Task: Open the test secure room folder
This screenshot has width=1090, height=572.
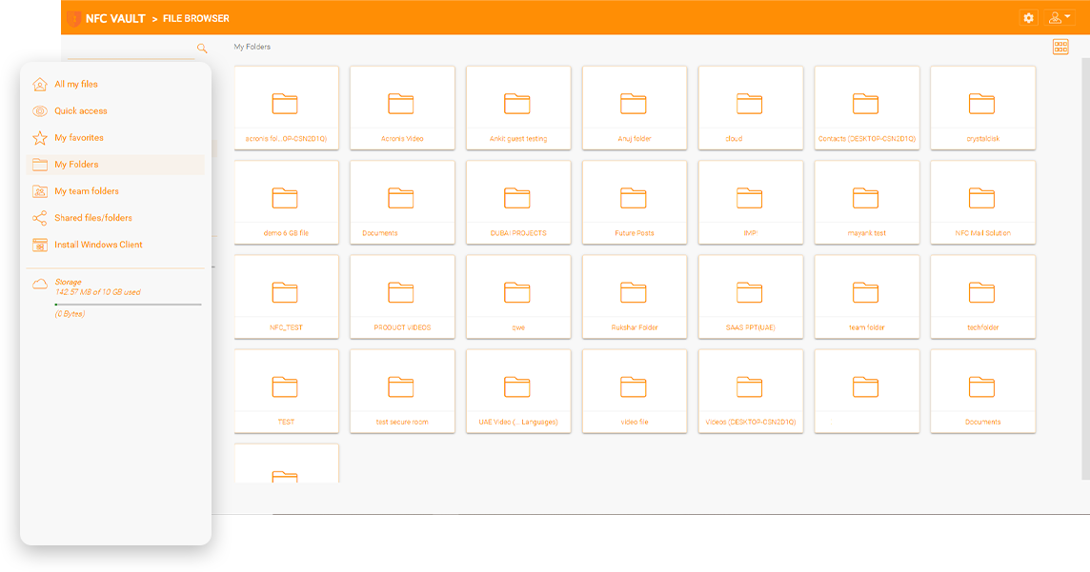Action: click(x=402, y=390)
